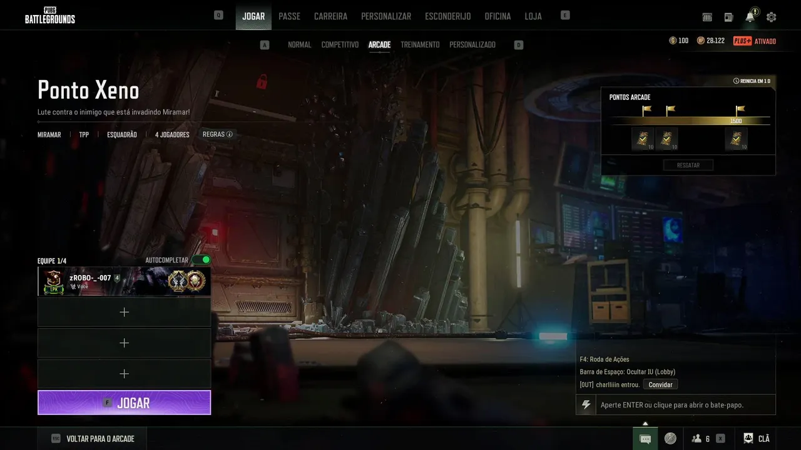Click the RESGATAR button
The width and height of the screenshot is (801, 450).
coord(688,165)
